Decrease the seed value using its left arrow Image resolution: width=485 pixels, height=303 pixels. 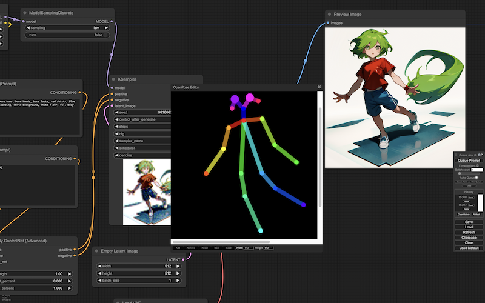pyautogui.click(x=116, y=112)
